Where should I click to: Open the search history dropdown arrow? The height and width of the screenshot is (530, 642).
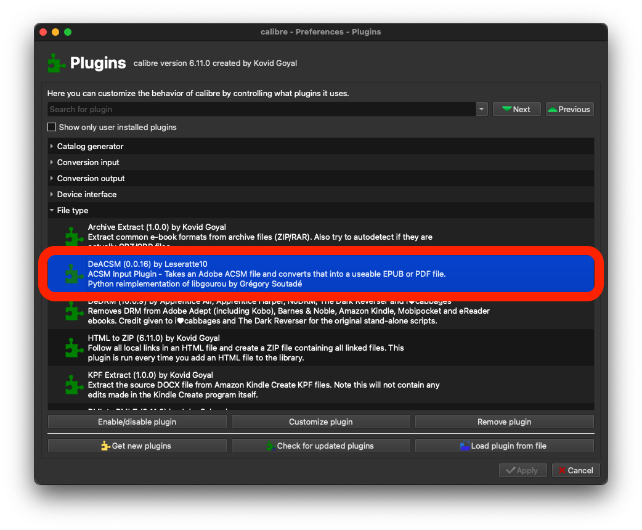pos(482,109)
